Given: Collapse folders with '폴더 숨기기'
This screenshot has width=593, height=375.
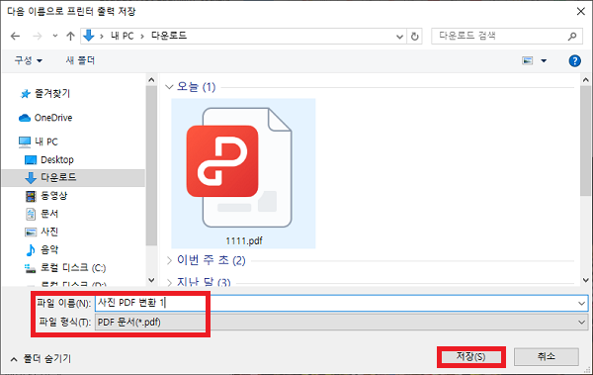Looking at the screenshot, I should point(41,359).
